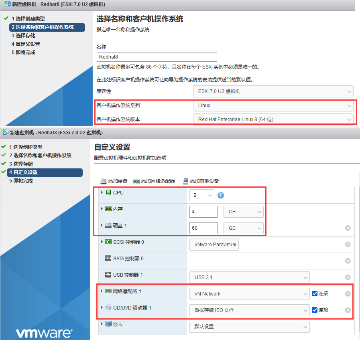The width and height of the screenshot is (360, 340).
Task: Select step 1 in upper wizard
Action: [x=28, y=18]
